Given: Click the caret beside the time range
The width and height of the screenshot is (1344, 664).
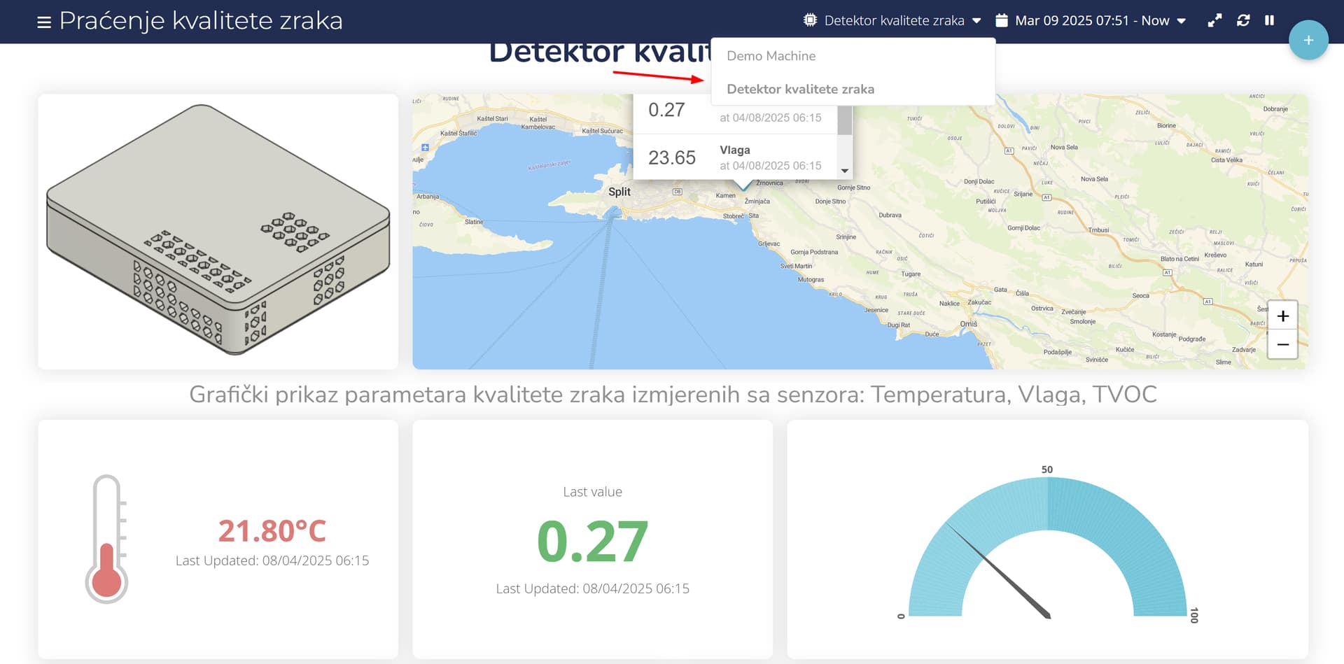Looking at the screenshot, I should [x=1182, y=21].
